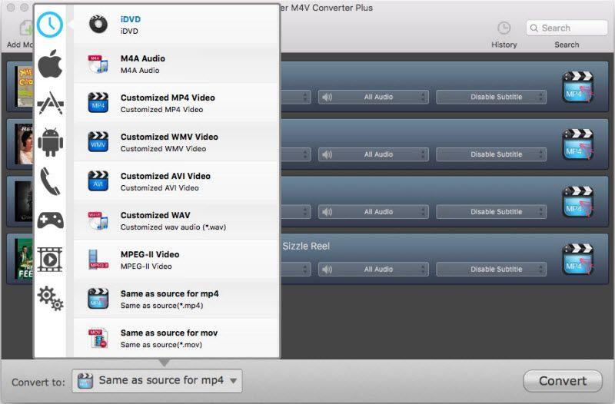Image resolution: width=615 pixels, height=404 pixels.
Task: Choose the iDVD format
Action: [x=177, y=25]
